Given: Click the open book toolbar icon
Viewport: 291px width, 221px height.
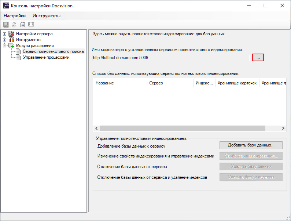Looking at the screenshot, I should pos(31,25).
